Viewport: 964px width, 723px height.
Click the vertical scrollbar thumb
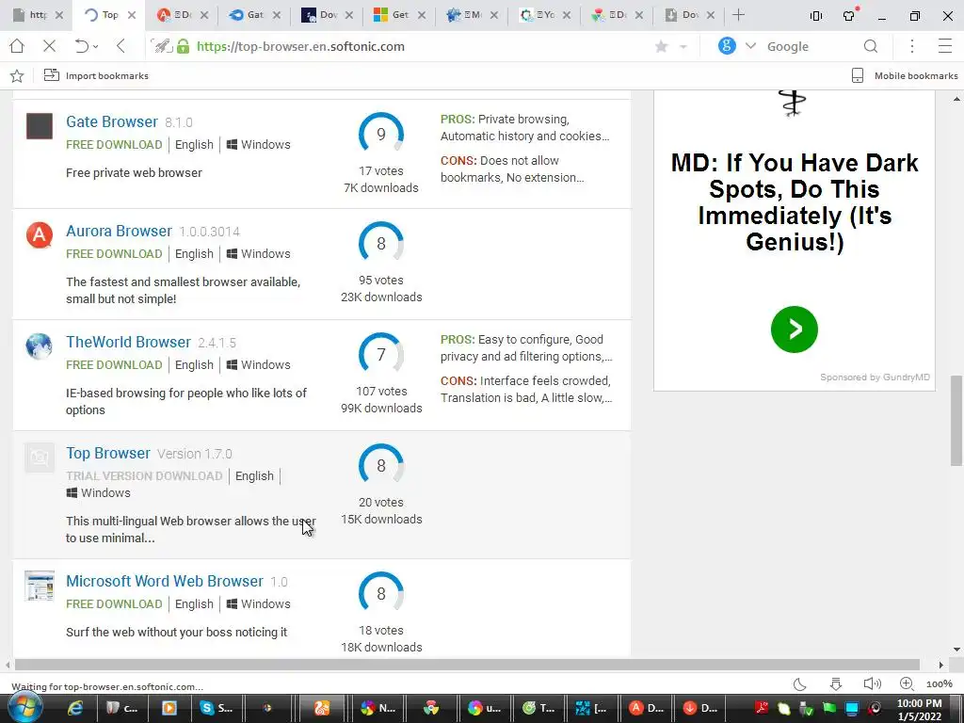(956, 421)
